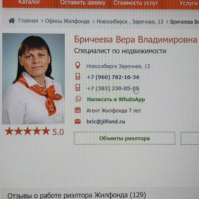199x199 pixels.
Task: Open the Оставить заявку menu item
Action: pos(83,3)
